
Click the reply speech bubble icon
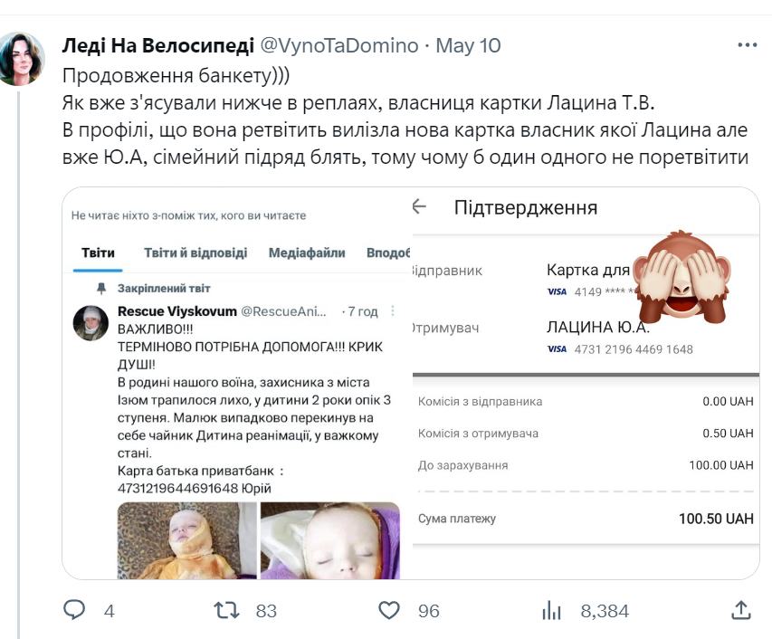point(74,611)
